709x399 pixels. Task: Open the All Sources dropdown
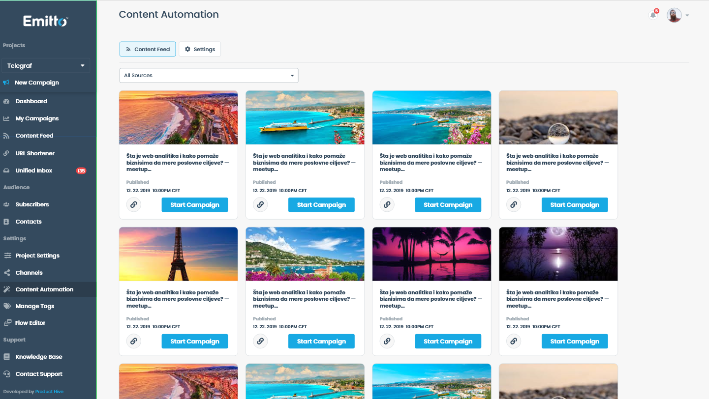point(209,76)
